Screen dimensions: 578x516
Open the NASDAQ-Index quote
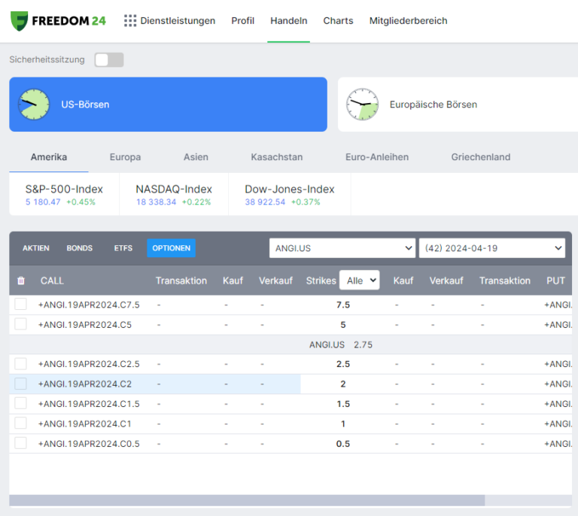(x=174, y=195)
